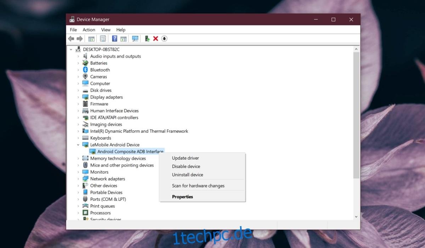Screen dimensions: 425x248
Task: Select the Firmware label
Action: pos(99,104)
